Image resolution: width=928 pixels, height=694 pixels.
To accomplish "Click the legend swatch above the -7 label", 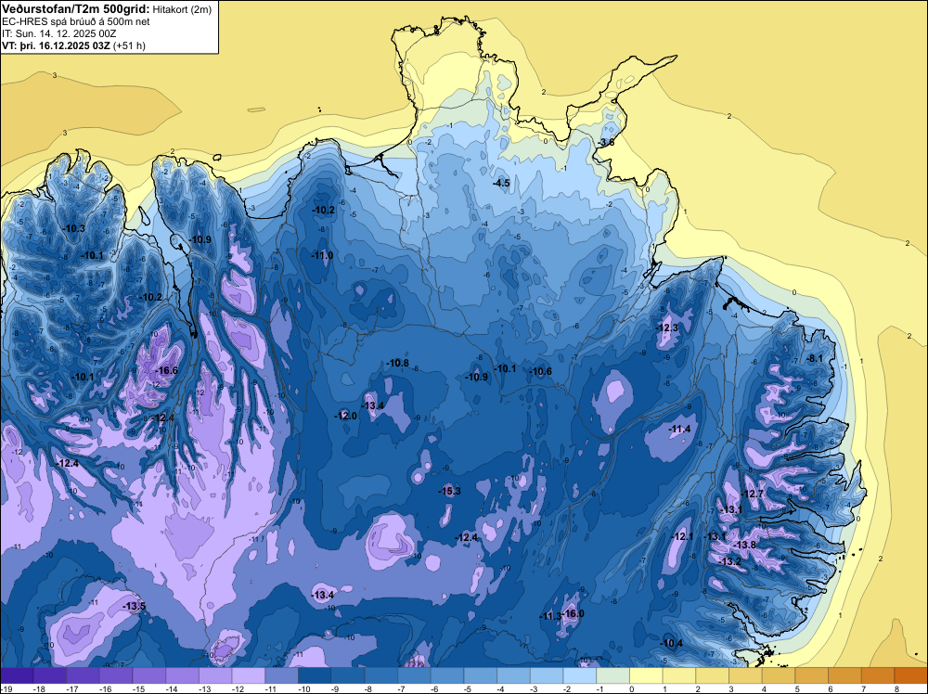I will coord(414,675).
